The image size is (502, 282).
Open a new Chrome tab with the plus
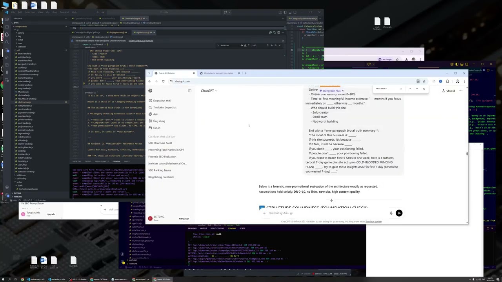[246, 73]
